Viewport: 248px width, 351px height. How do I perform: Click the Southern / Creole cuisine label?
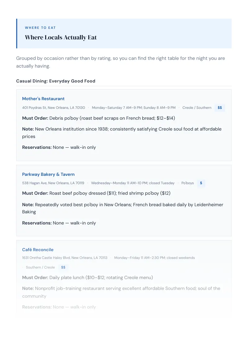(40, 268)
